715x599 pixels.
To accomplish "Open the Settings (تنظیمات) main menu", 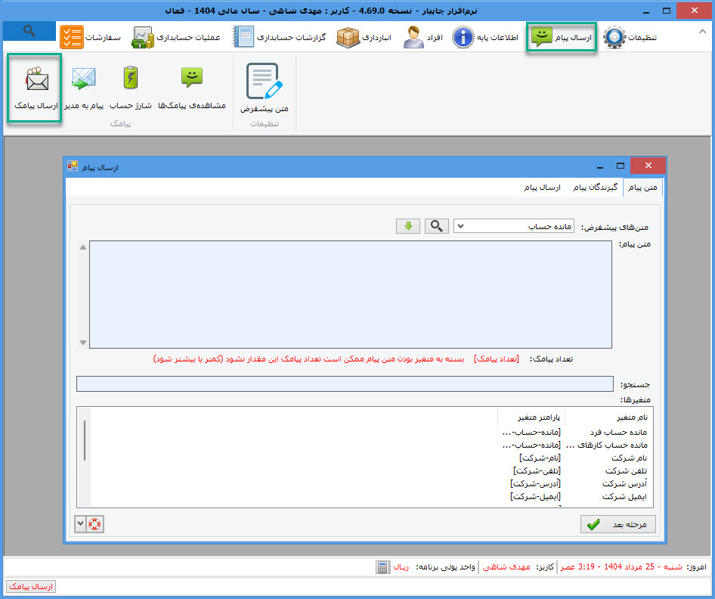I will 631,37.
